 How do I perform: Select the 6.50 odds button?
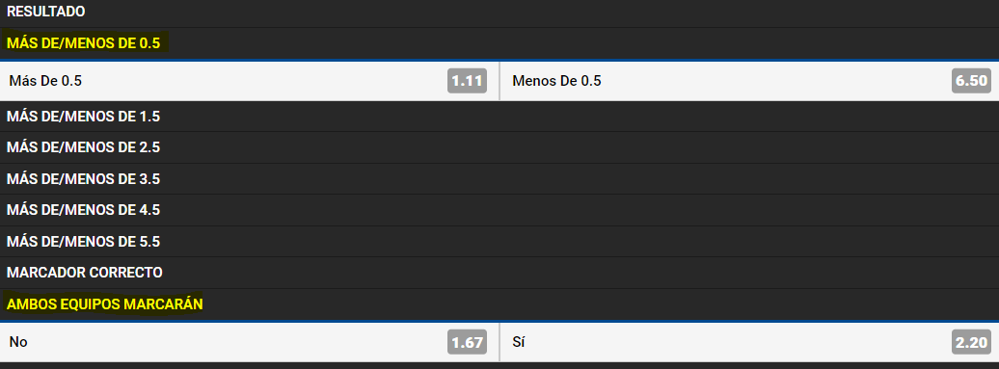pos(972,81)
